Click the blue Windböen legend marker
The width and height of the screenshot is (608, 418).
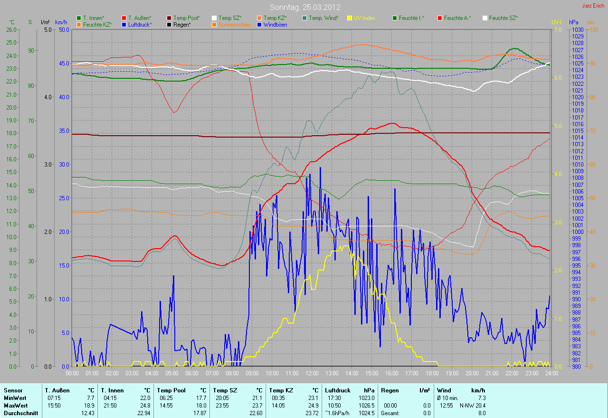[259, 24]
